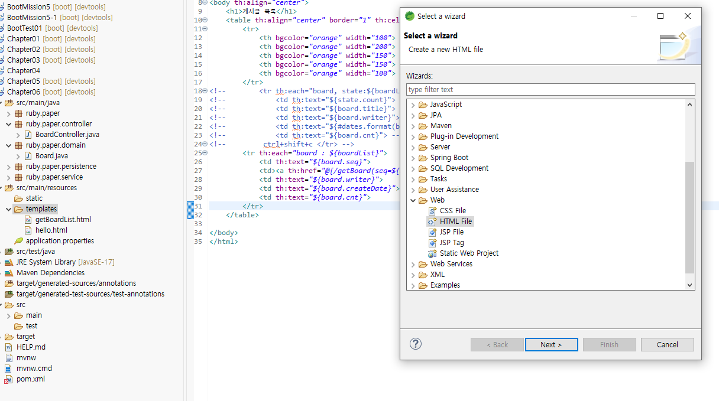The image size is (719, 401).
Task: Expand the JavaScript wizard category
Action: [413, 105]
